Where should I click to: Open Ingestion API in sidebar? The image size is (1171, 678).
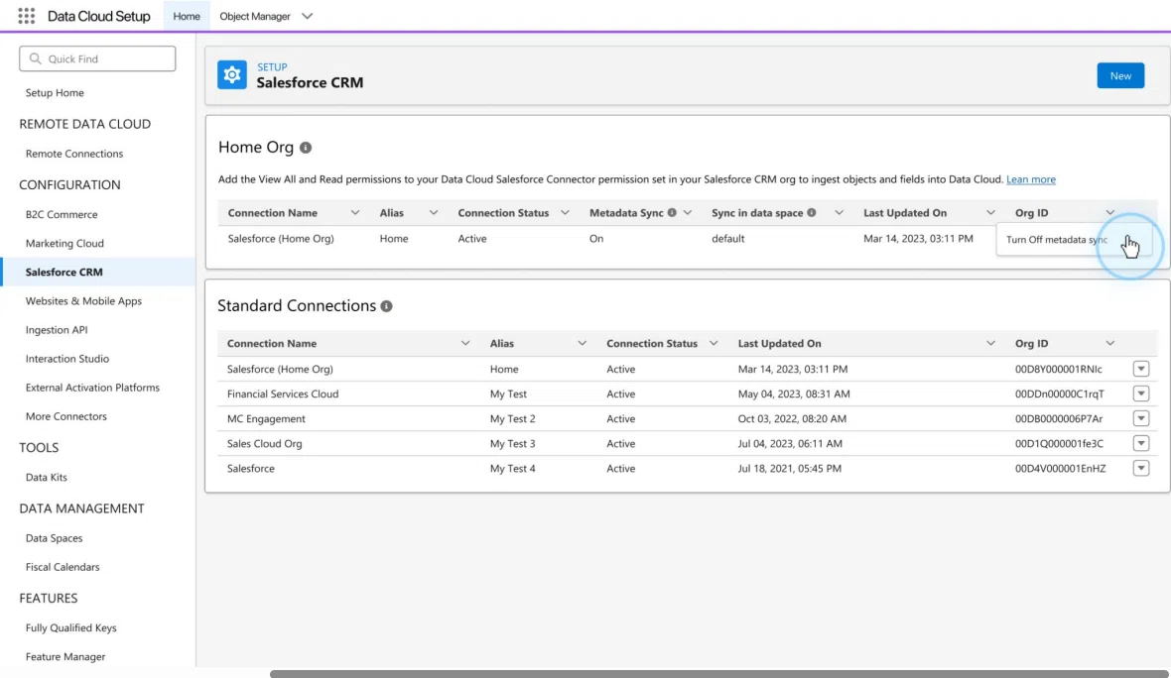tap(56, 330)
